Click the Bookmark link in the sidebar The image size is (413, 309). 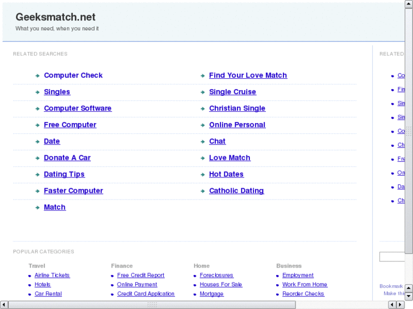(x=391, y=286)
